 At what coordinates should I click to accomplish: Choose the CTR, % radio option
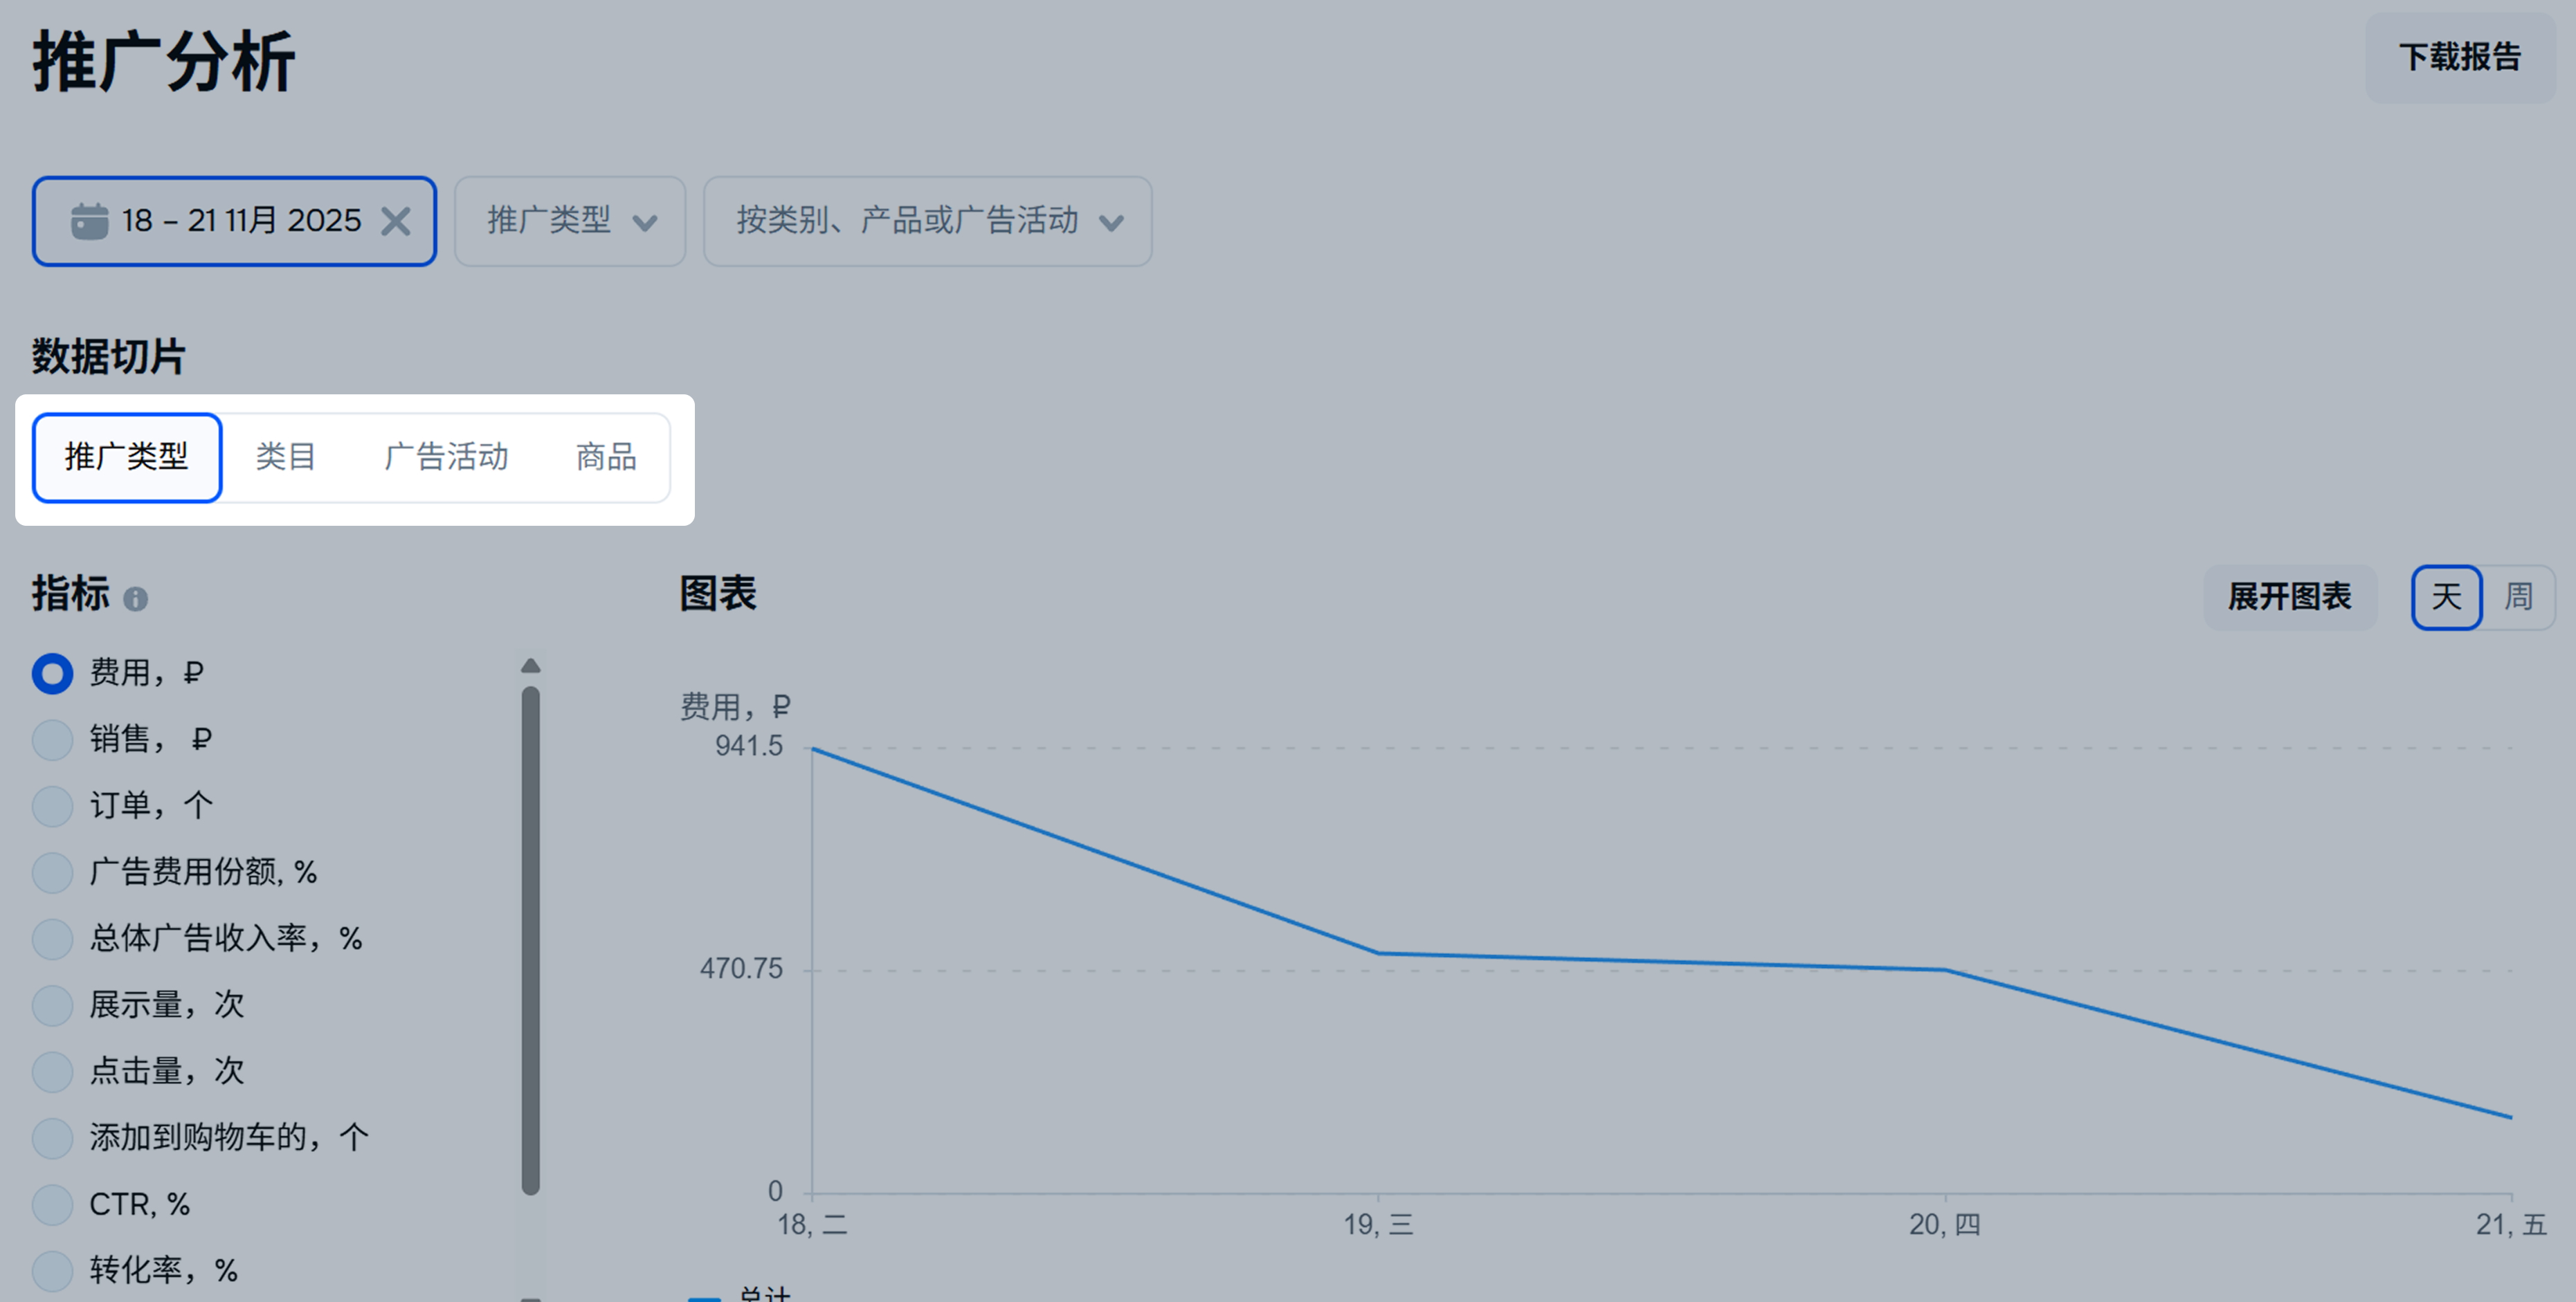click(x=52, y=1204)
